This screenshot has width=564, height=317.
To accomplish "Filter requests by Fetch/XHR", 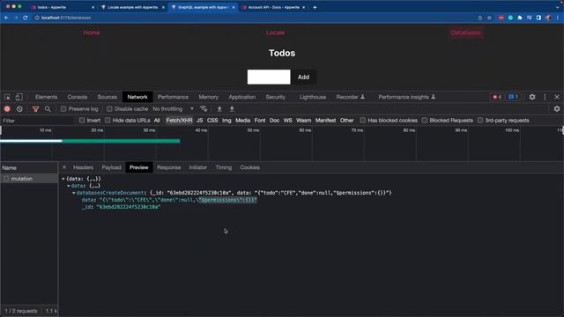I will pos(179,121).
